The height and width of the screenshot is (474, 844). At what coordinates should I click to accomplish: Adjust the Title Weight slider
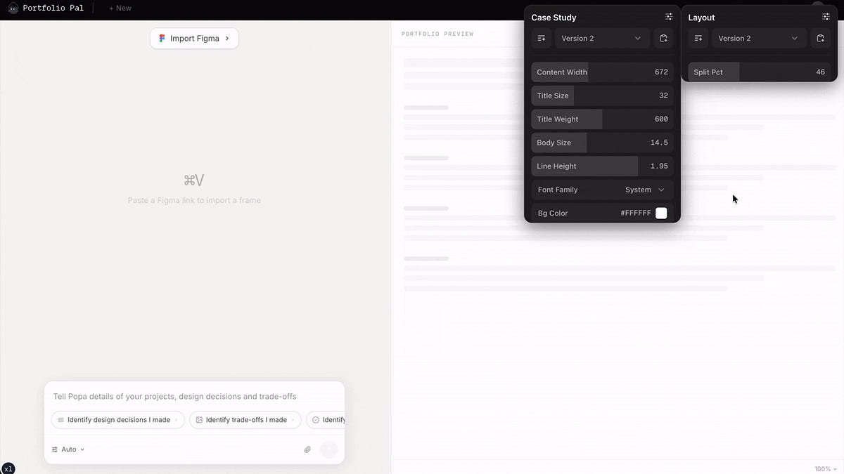click(x=602, y=119)
